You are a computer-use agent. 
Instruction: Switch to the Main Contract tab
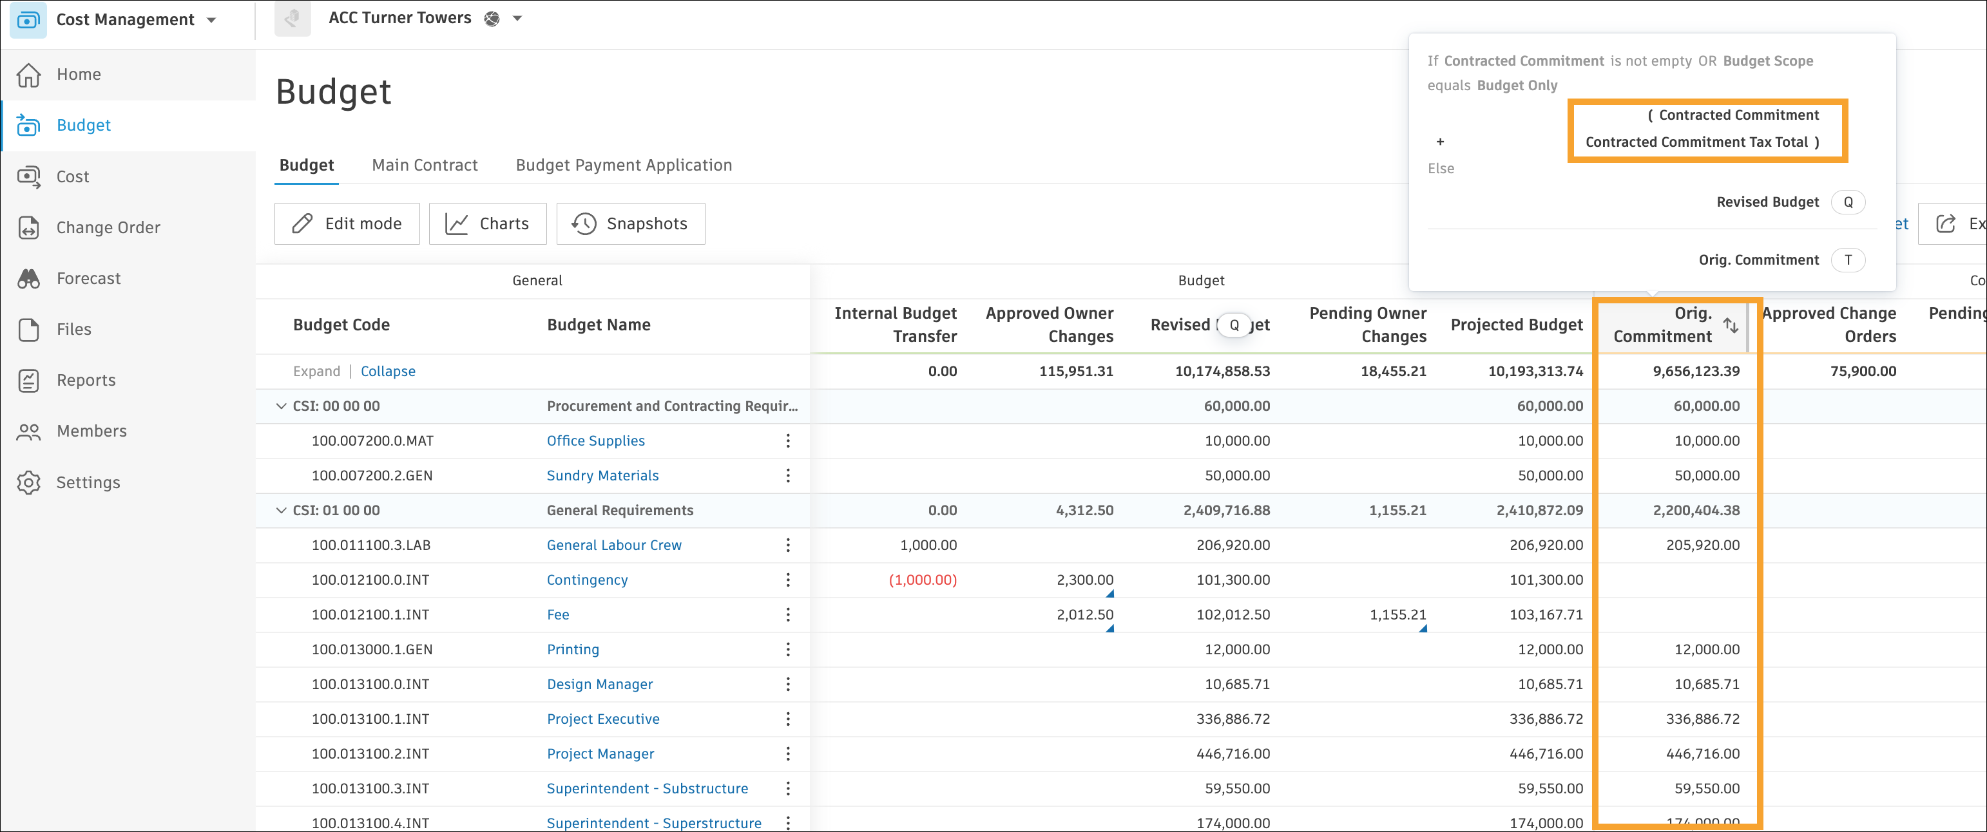[x=424, y=165]
